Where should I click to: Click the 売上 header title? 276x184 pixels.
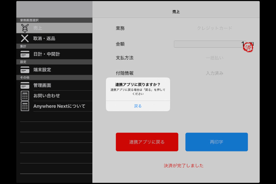pos(176,12)
